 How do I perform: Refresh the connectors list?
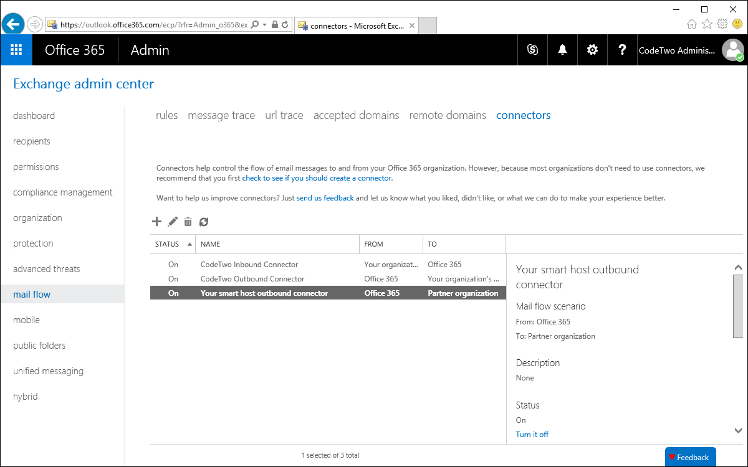coord(204,222)
